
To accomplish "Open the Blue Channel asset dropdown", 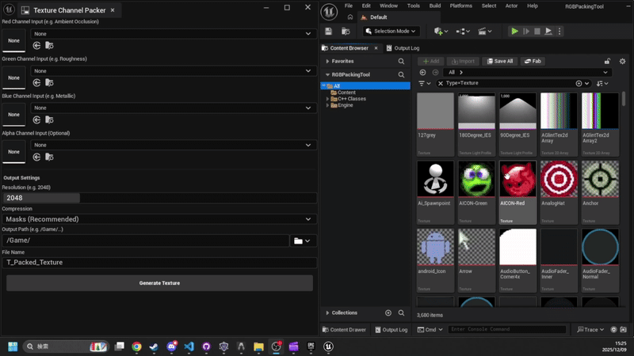I will tap(173, 108).
